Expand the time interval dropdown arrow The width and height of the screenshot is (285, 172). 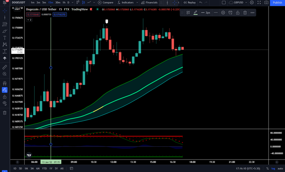73,2
